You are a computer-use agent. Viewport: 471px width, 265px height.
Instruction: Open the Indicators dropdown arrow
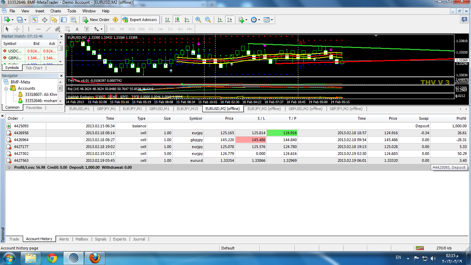pyautogui.click(x=247, y=20)
